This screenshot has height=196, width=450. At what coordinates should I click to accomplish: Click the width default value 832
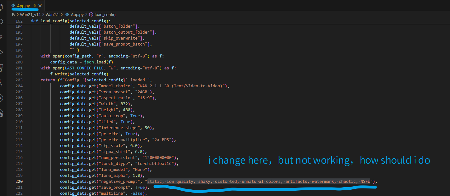tap(124, 104)
